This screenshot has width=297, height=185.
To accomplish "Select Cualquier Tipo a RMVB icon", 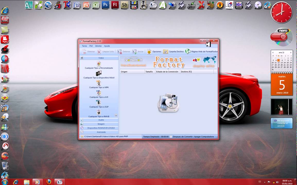I will (x=99, y=112).
